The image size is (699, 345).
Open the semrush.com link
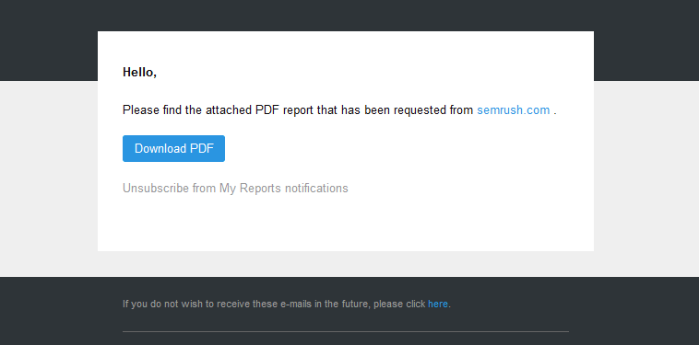pyautogui.click(x=513, y=110)
